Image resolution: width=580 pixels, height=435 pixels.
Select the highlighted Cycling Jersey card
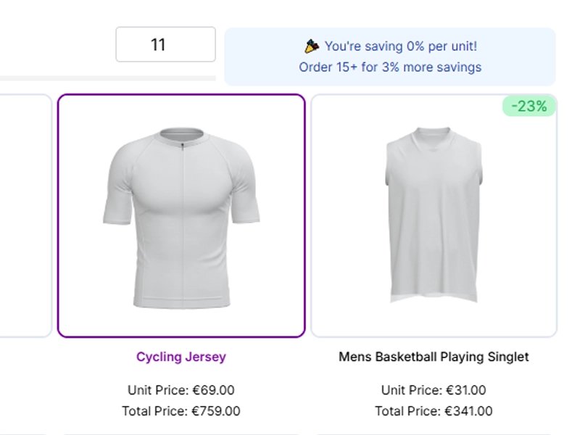(x=181, y=214)
